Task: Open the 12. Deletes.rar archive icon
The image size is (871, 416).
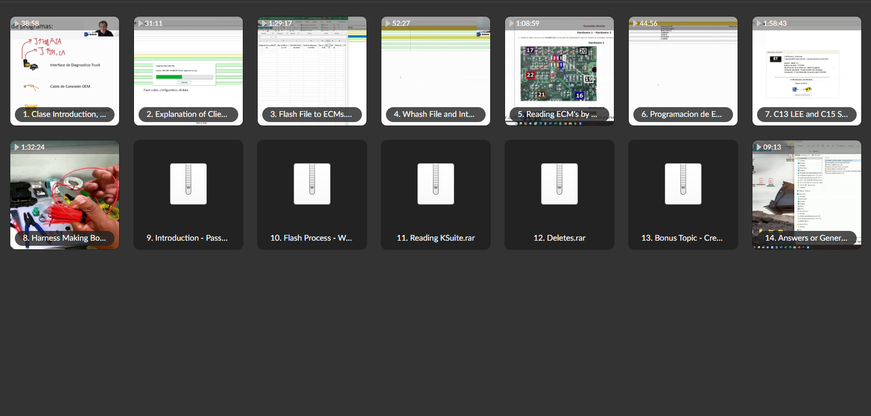Action: [559, 184]
